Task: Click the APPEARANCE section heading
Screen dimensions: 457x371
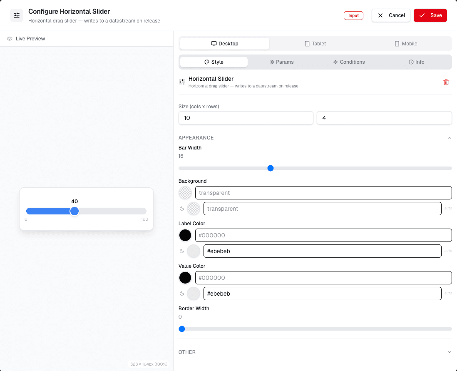Action: point(196,138)
